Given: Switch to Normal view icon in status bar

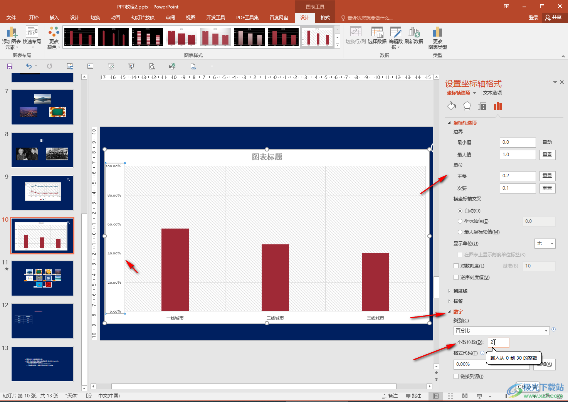Looking at the screenshot, I should pyautogui.click(x=436, y=396).
